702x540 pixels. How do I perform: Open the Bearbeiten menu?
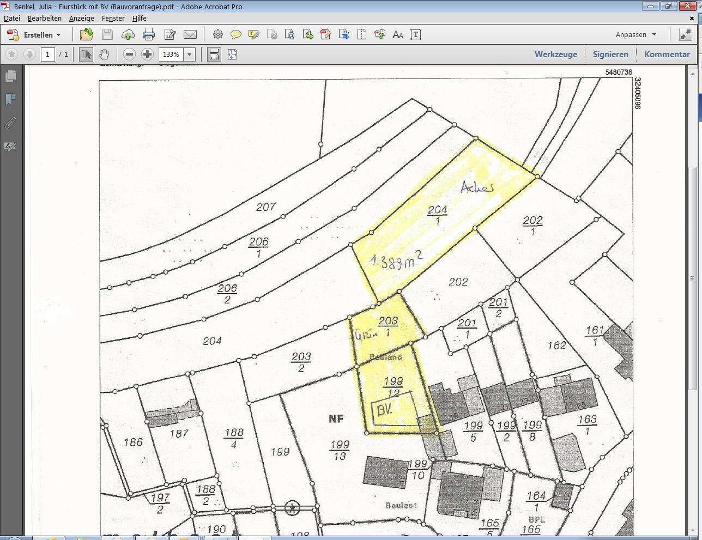click(x=44, y=18)
